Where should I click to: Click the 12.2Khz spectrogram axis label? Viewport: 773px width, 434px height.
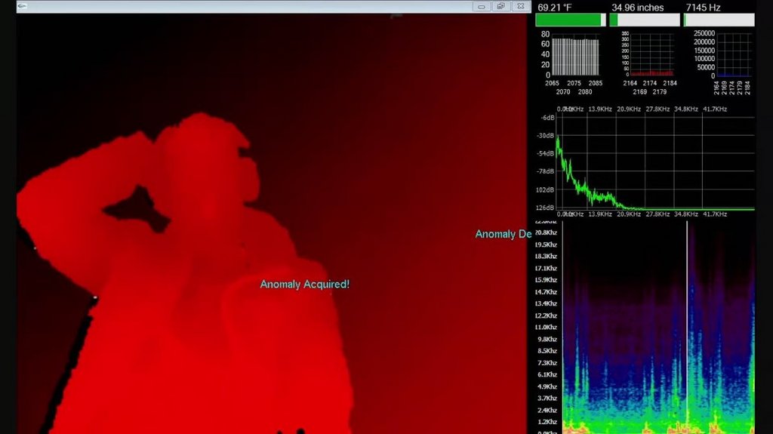coord(546,315)
